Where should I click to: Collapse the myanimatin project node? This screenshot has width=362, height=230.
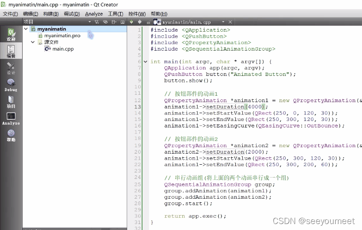click(x=26, y=29)
